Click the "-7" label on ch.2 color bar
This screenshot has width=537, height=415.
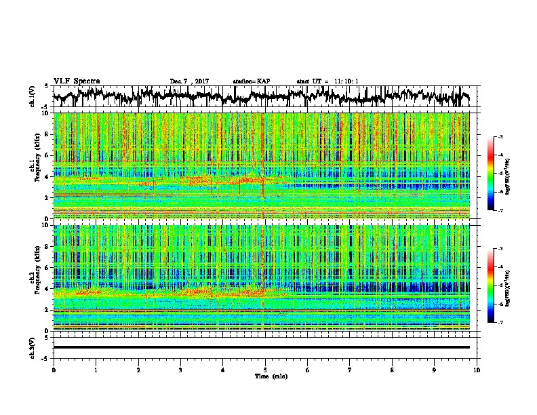coord(500,322)
